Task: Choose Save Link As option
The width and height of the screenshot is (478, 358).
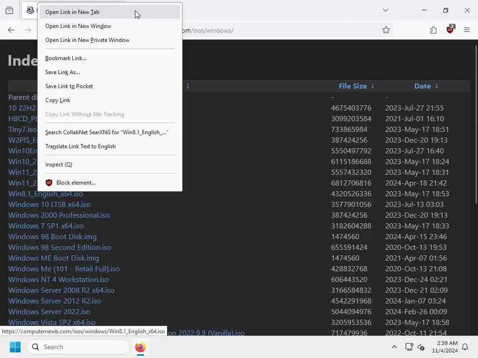Action: pos(110,72)
